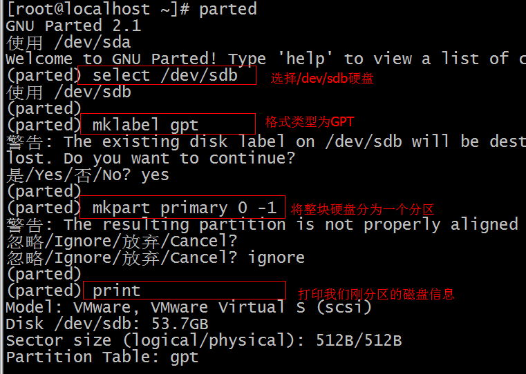
Task: Click the red note '格式类型为GPT'
Action: tap(309, 122)
